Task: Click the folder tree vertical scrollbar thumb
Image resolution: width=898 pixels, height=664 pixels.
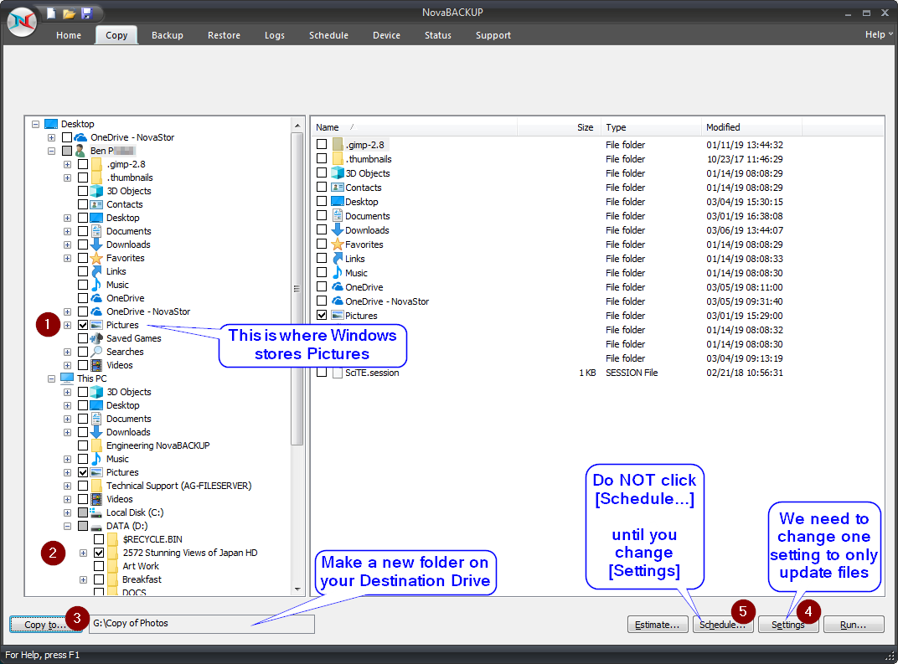Action: click(297, 289)
